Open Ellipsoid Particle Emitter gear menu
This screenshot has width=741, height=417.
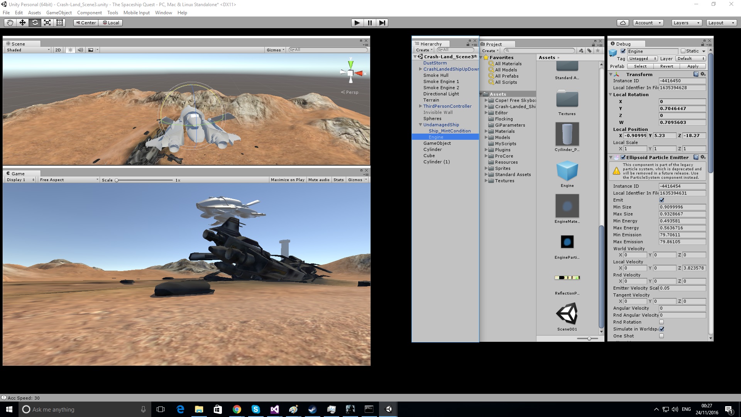(x=703, y=157)
